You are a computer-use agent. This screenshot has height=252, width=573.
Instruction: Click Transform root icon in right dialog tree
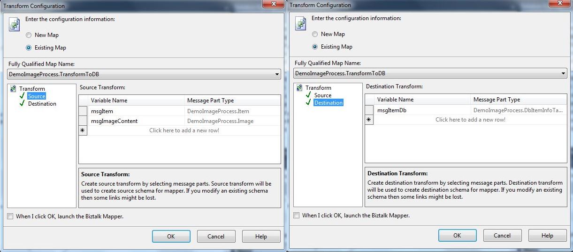(299, 87)
